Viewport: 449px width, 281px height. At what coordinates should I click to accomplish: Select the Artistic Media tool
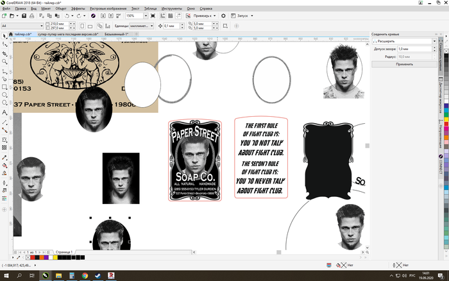point(4,79)
